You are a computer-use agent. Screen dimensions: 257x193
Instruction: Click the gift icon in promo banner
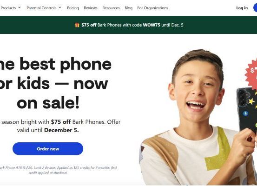pyautogui.click(x=77, y=25)
